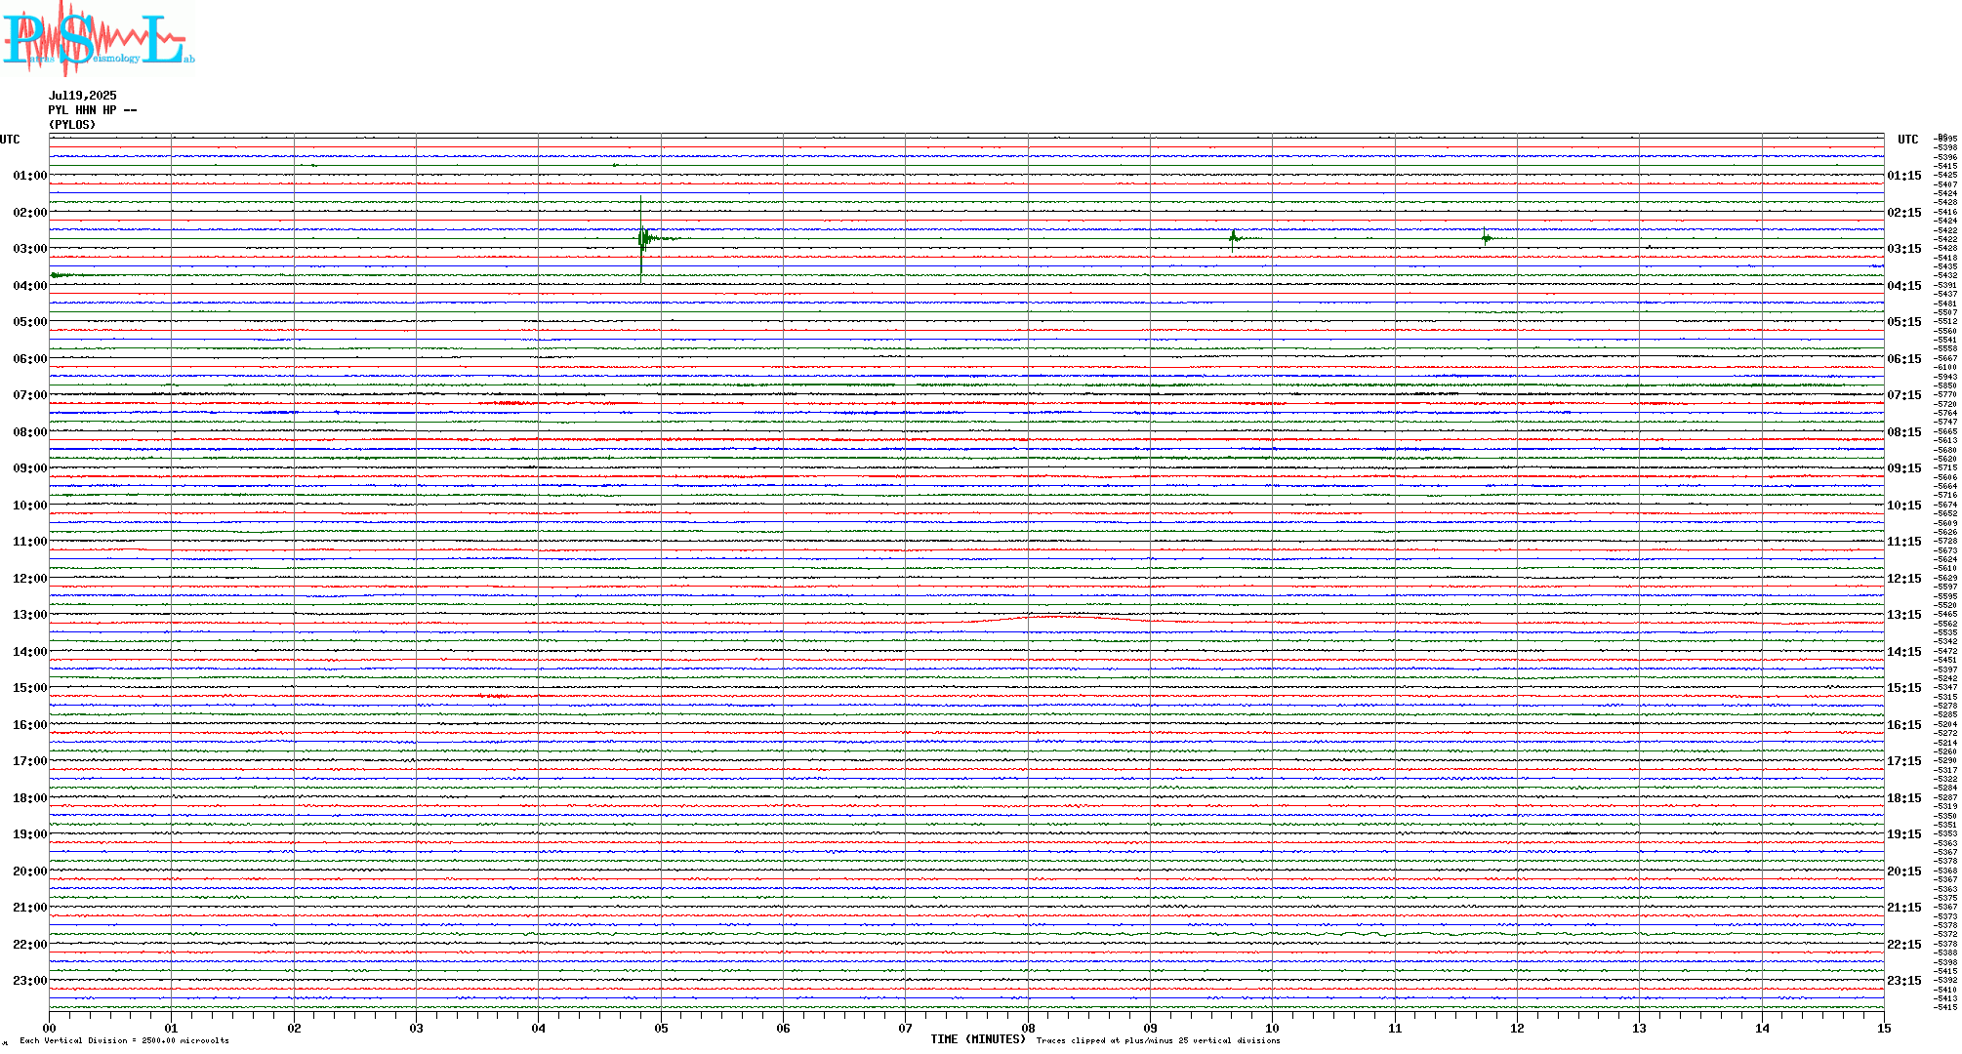Image resolution: width=1962 pixels, height=1054 pixels.
Task: Click minute tick 12 on bottom axis
Action: pos(1517,1028)
